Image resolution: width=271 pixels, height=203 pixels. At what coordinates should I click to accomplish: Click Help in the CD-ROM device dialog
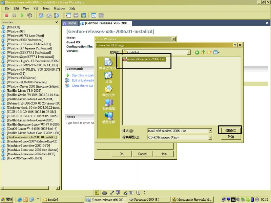pos(164,154)
